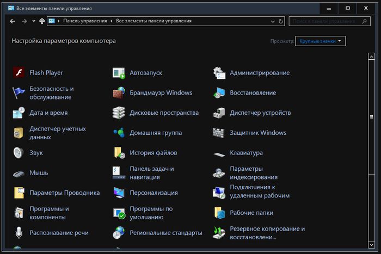
Task: Click the Распознавание речи microphone icon
Action: [19, 233]
